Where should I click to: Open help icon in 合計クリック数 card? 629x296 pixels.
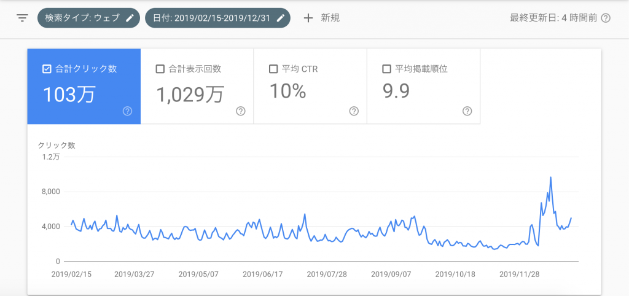[127, 111]
